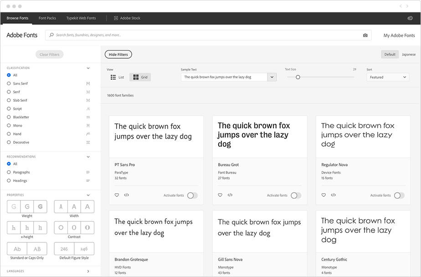
Task: Click Clear Filters button
Action: click(49, 55)
